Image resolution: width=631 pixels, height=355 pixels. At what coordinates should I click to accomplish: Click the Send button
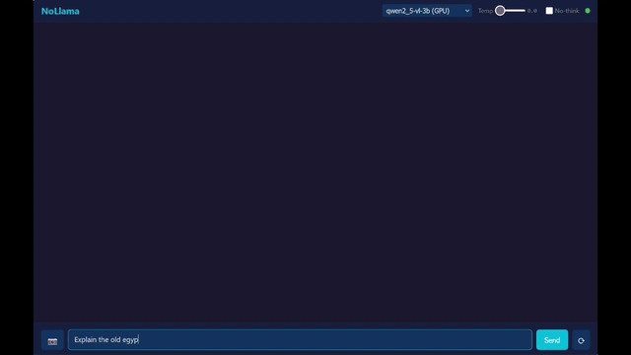552,340
